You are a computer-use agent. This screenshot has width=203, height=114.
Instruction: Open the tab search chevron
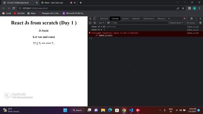[178, 2]
